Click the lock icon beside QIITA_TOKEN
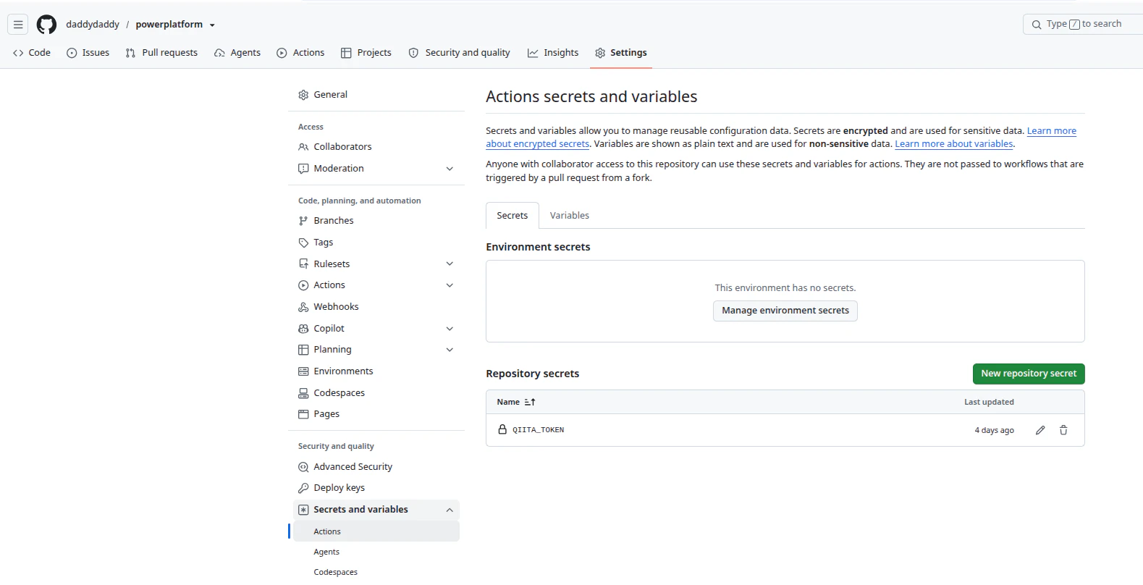The height and width of the screenshot is (585, 1143). coord(502,429)
